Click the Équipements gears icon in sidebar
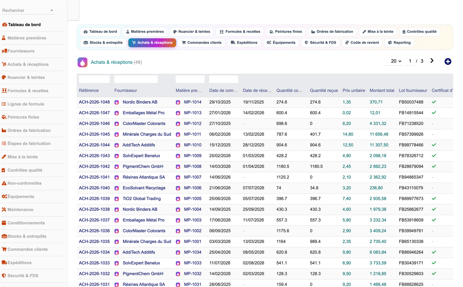The image size is (463, 287). [4, 196]
